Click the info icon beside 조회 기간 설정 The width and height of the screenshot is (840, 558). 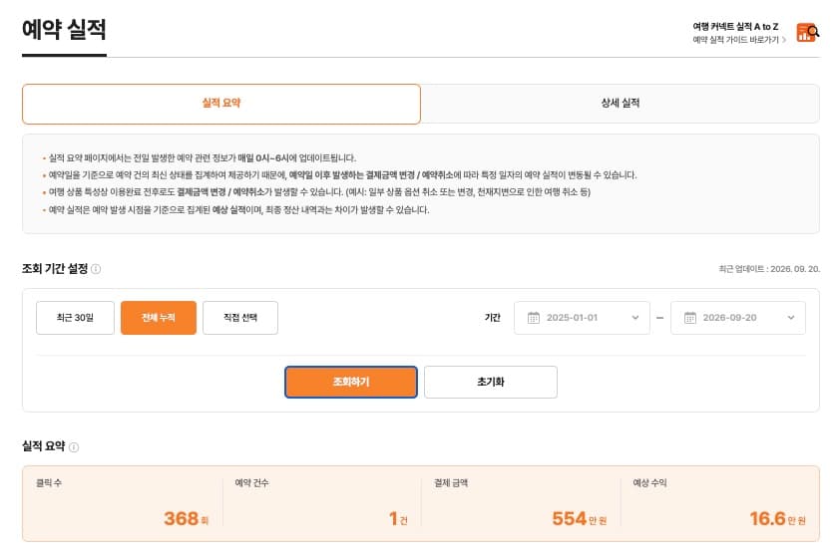(96, 269)
